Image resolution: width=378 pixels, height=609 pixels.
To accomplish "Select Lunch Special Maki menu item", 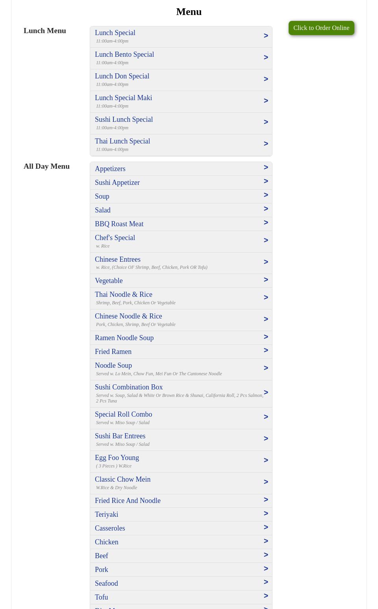I will pos(123,98).
